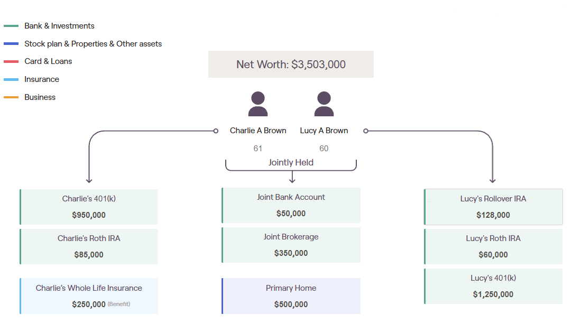Click the green Bank & Investments legend swatch
The image size is (581, 323).
[x=11, y=26]
